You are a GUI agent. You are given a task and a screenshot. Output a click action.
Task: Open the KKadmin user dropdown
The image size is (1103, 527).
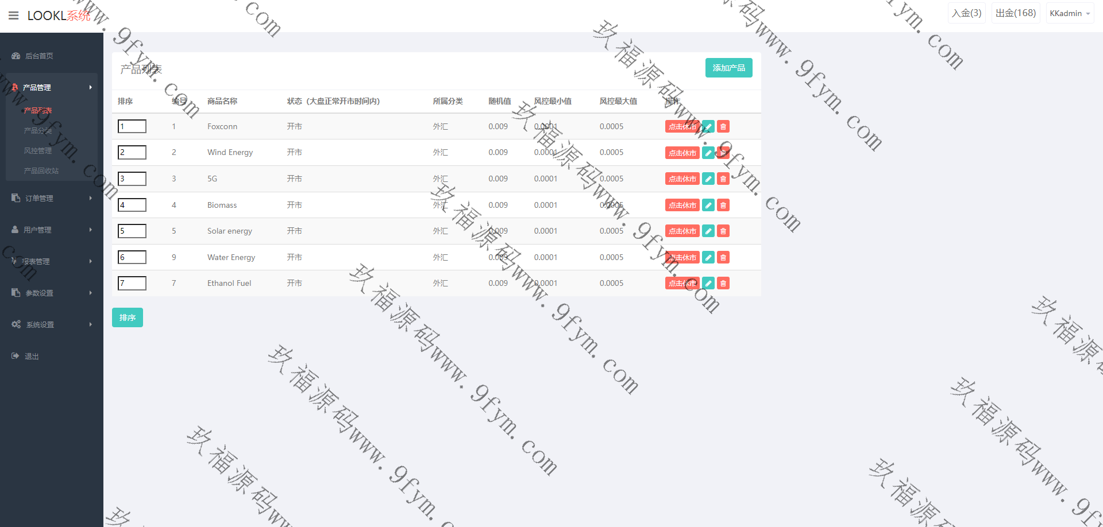1069,13
